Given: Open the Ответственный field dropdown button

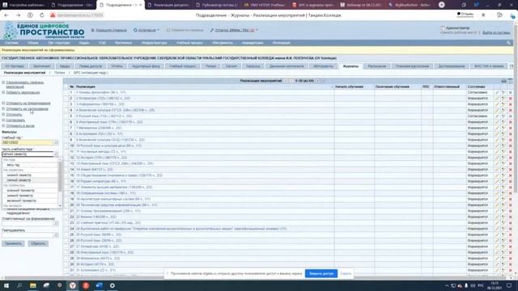Looking at the screenshot, I should (56, 223).
